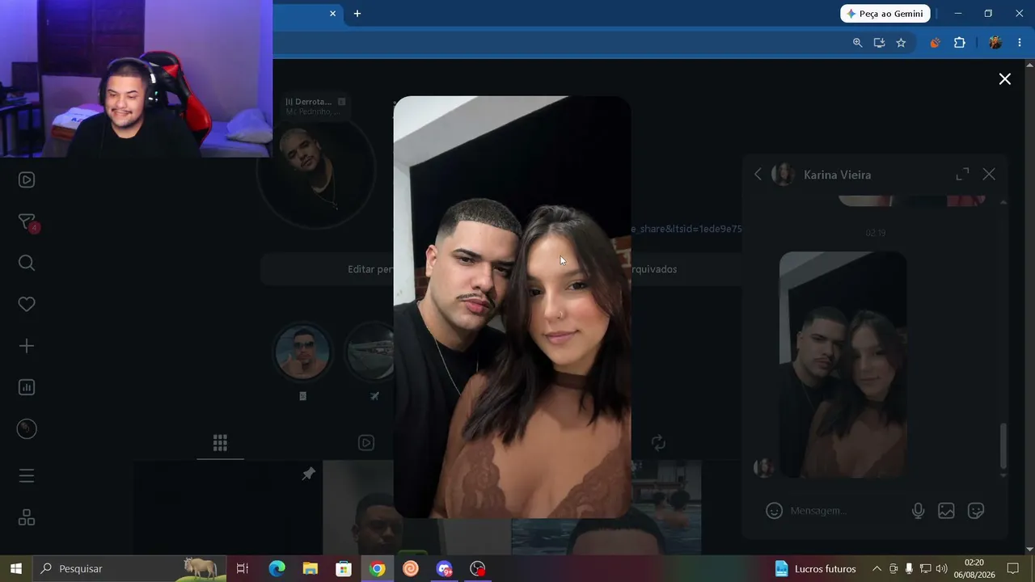Open the Windows Start menu
The image size is (1035, 582).
pos(15,568)
